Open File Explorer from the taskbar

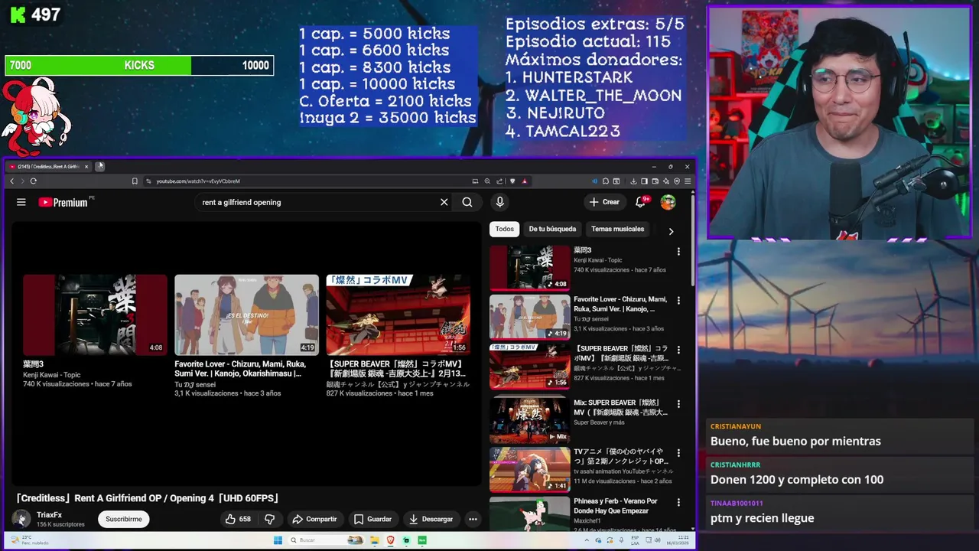(x=376, y=540)
